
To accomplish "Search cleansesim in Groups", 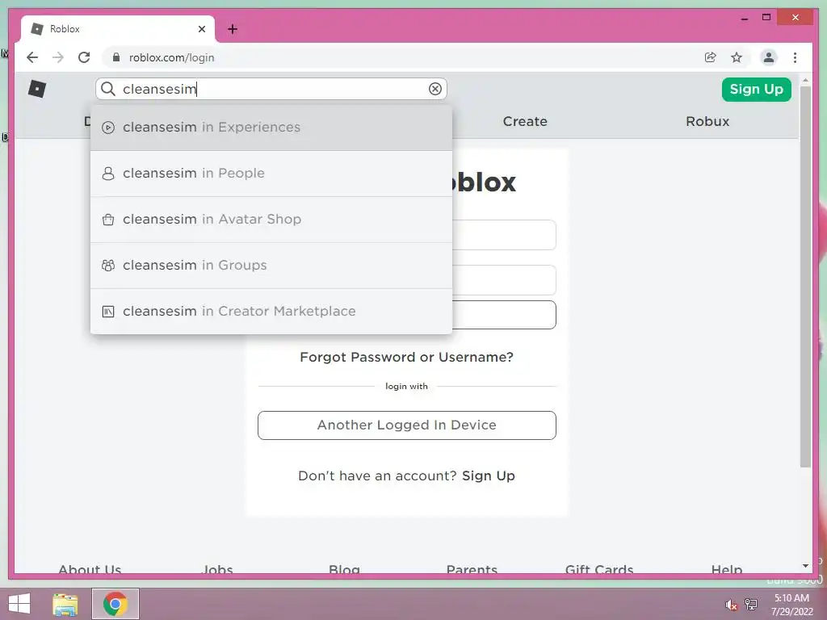I will pyautogui.click(x=271, y=265).
